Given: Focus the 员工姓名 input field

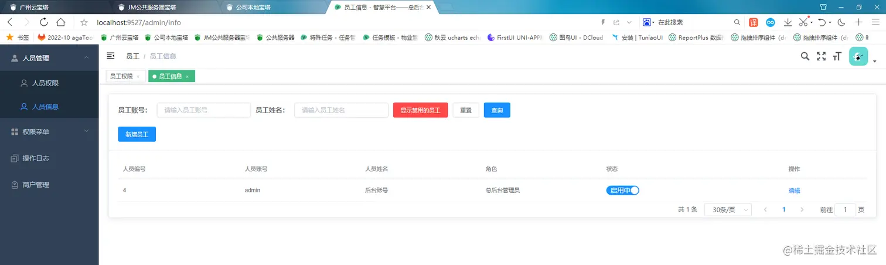Looking at the screenshot, I should tap(341, 110).
